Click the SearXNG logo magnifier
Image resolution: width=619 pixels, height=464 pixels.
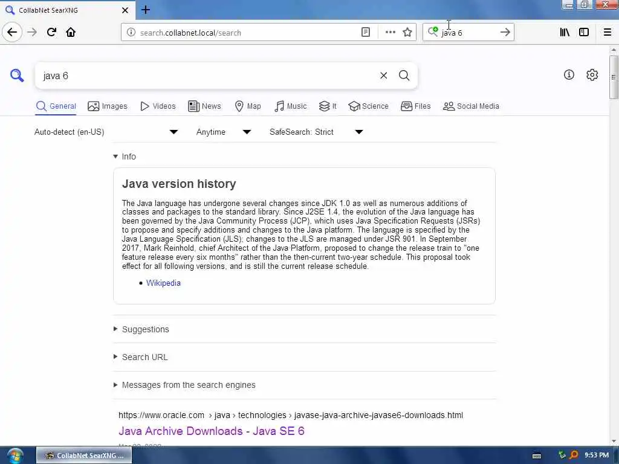tap(17, 76)
